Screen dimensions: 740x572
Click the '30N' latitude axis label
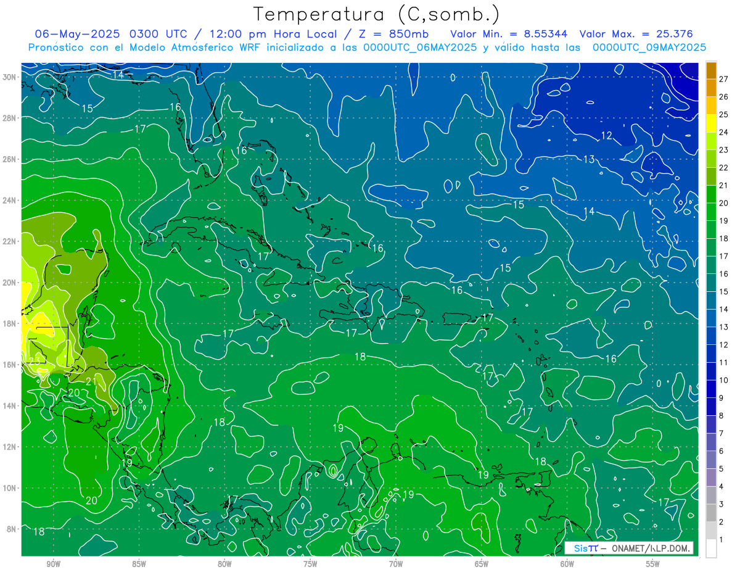pyautogui.click(x=10, y=77)
